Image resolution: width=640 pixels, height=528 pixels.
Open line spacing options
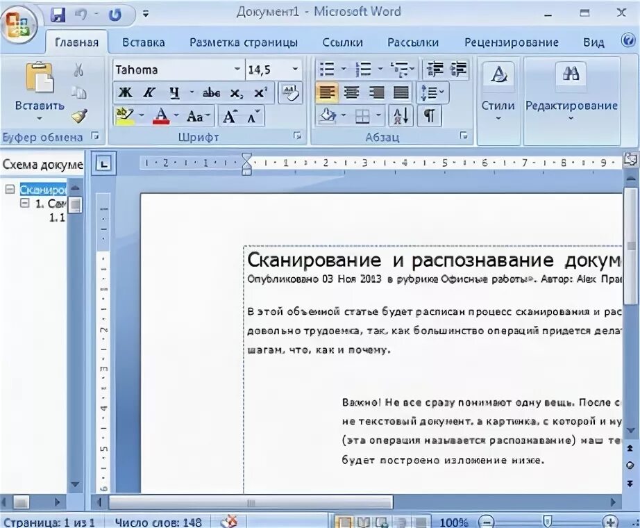tap(432, 93)
